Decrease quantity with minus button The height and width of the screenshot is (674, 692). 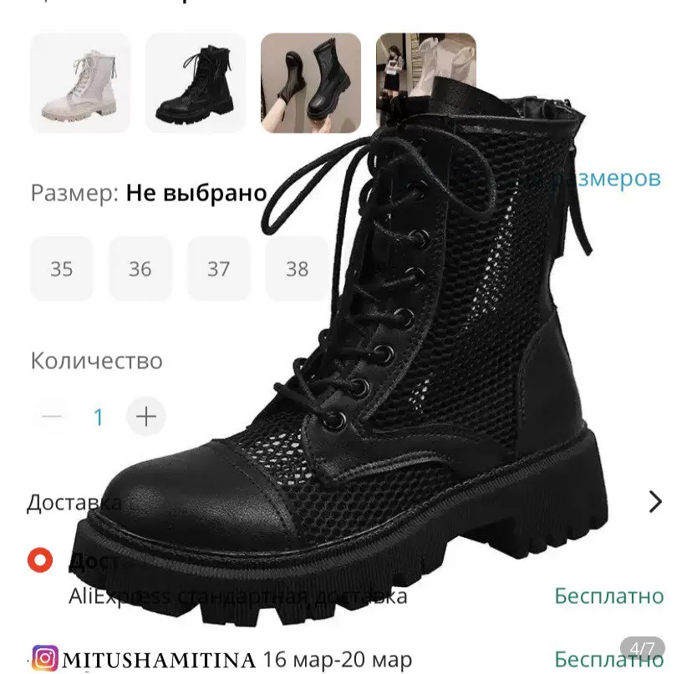pyautogui.click(x=51, y=416)
